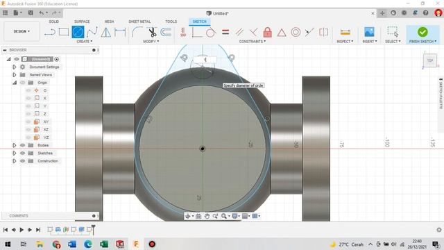Toggle visibility of the XY plane
Viewport: 444px width, 250px height.
28,122
